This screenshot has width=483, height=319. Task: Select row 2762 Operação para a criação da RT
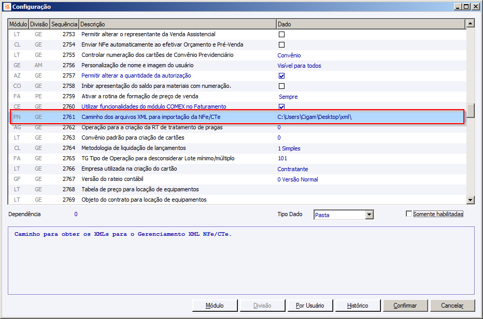pos(237,128)
